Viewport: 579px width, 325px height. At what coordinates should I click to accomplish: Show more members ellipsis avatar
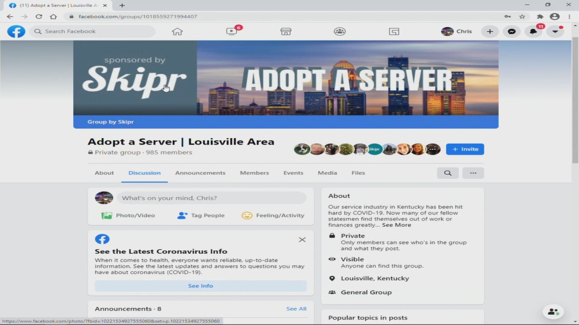click(433, 149)
